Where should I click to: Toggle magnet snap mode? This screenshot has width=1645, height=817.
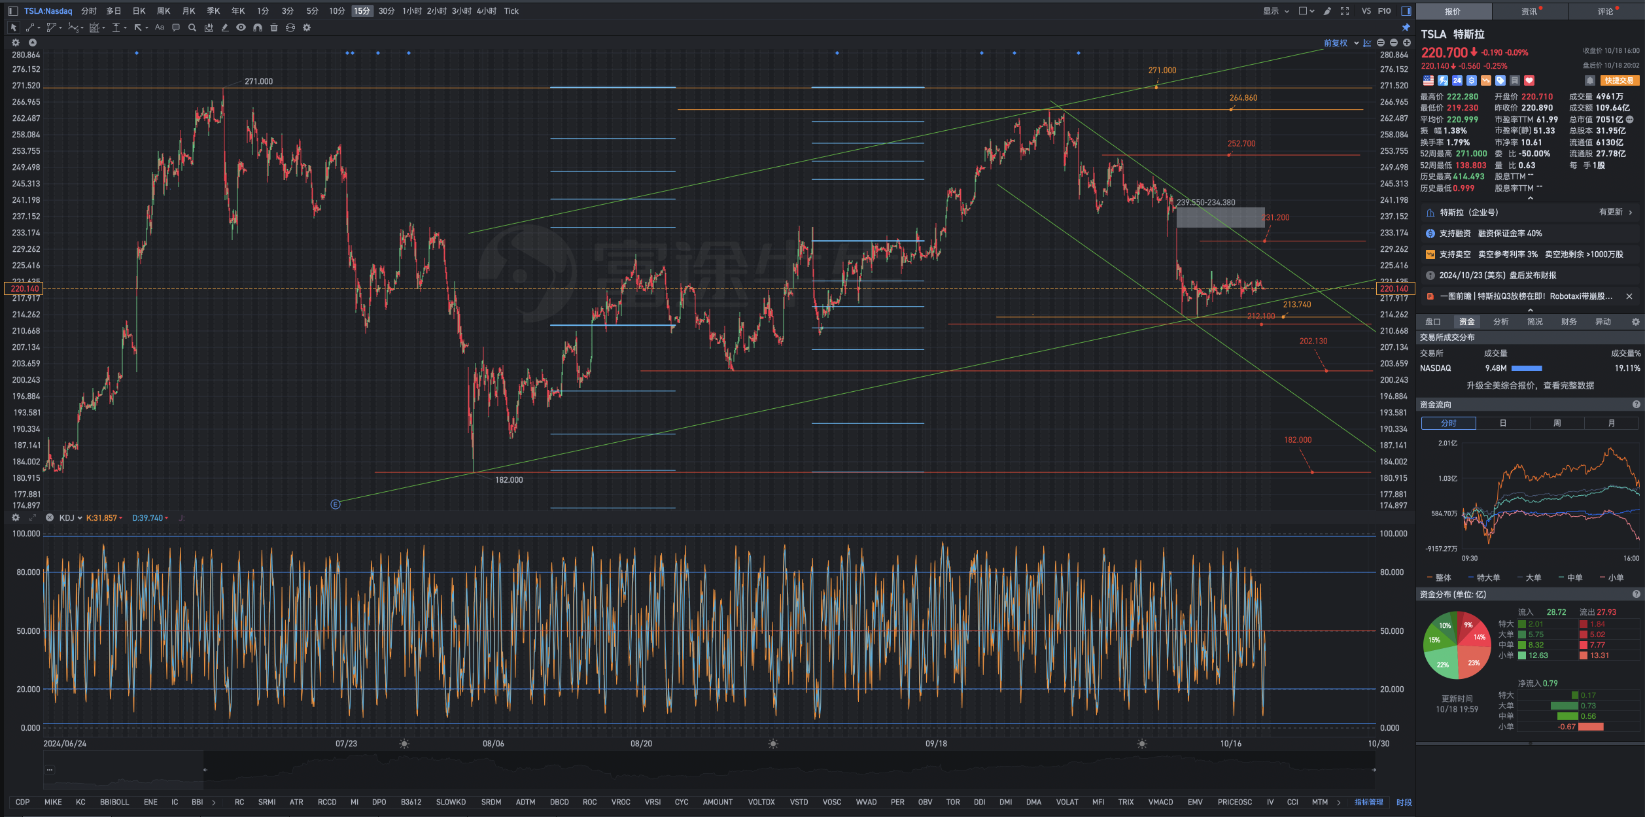(x=258, y=27)
